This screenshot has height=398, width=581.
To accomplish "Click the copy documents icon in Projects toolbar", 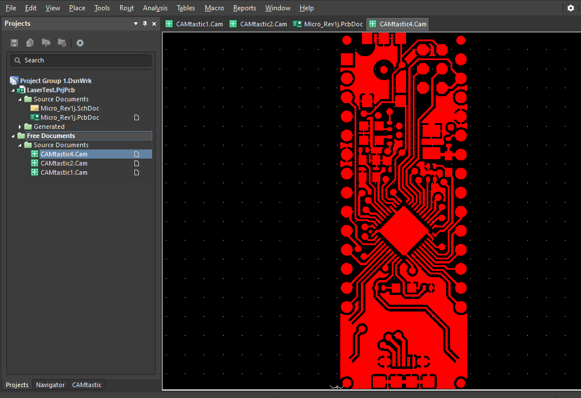I will (30, 43).
